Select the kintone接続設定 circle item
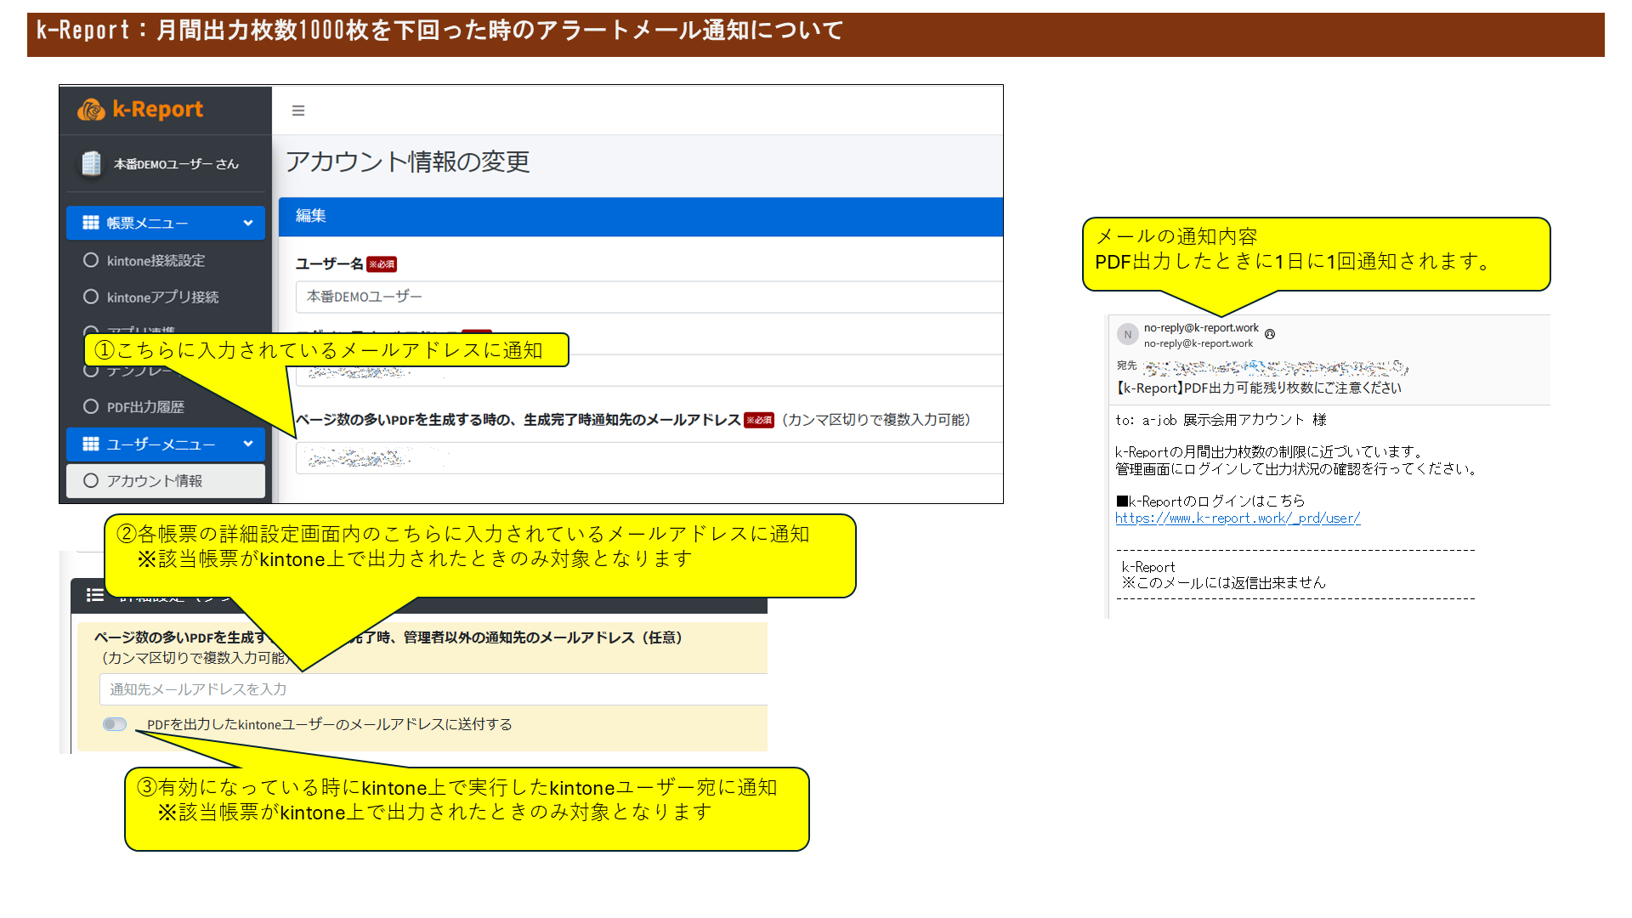Screen dimensions: 1632x918 coord(91,260)
